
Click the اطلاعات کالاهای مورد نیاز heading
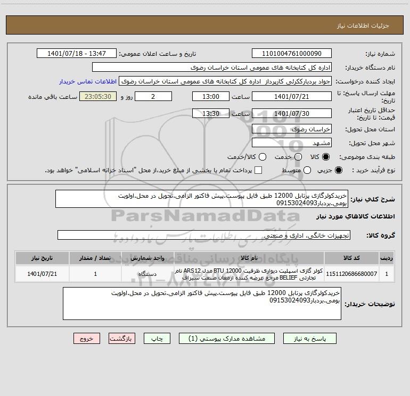(356, 216)
